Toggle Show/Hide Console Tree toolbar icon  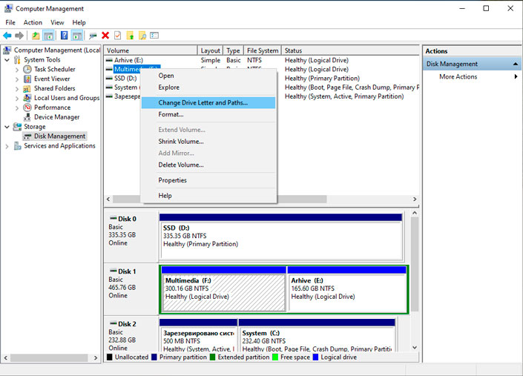49,36
